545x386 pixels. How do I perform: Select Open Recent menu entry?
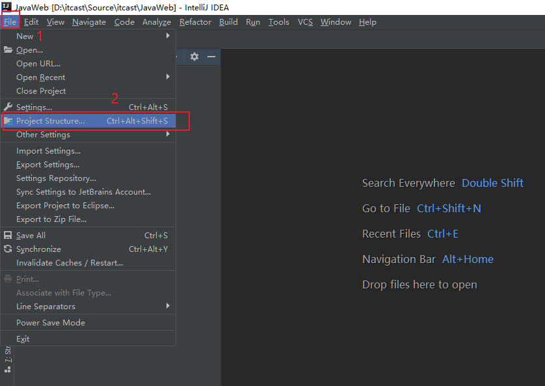[88, 77]
